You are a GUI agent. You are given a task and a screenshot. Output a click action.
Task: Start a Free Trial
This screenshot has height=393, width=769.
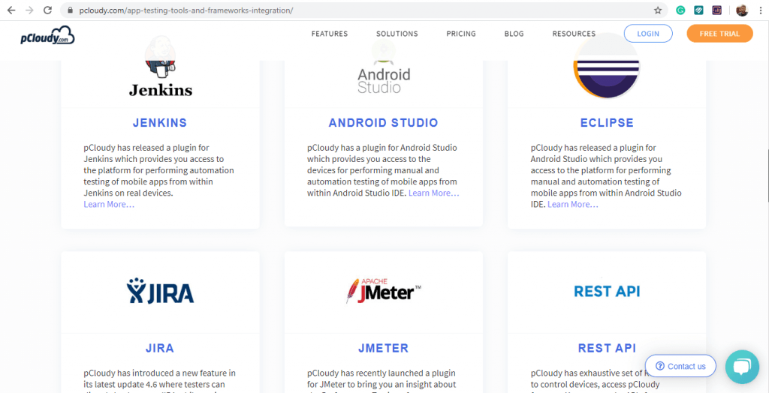click(x=719, y=34)
